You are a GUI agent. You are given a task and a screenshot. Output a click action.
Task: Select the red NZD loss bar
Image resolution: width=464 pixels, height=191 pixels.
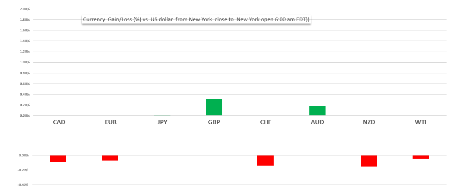(x=369, y=161)
